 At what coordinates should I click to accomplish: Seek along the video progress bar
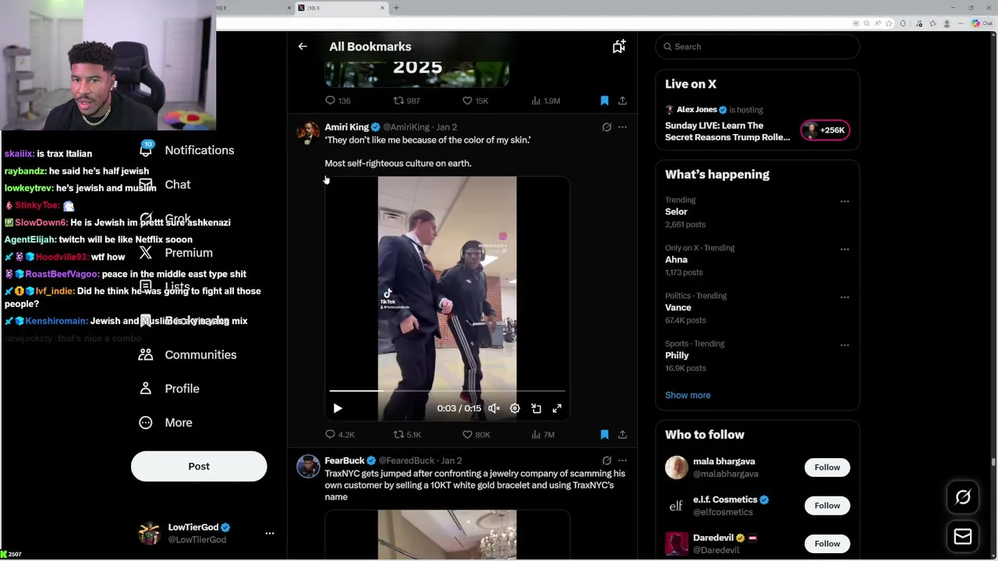(448, 390)
